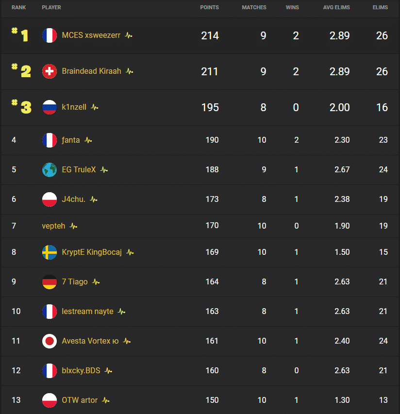Click the Switzerland flag beside Braindead Kiraah
Image resolution: width=400 pixels, height=414 pixels.
point(50,71)
